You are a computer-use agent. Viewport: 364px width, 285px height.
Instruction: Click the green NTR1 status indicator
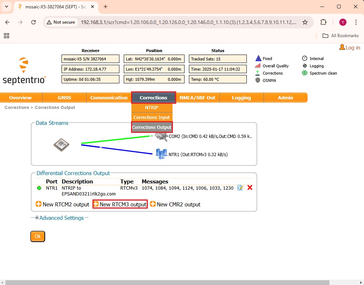(x=39, y=188)
